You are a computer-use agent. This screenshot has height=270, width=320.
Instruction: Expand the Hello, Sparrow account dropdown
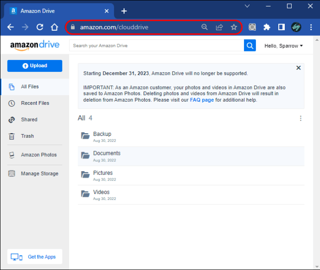[x=283, y=46]
